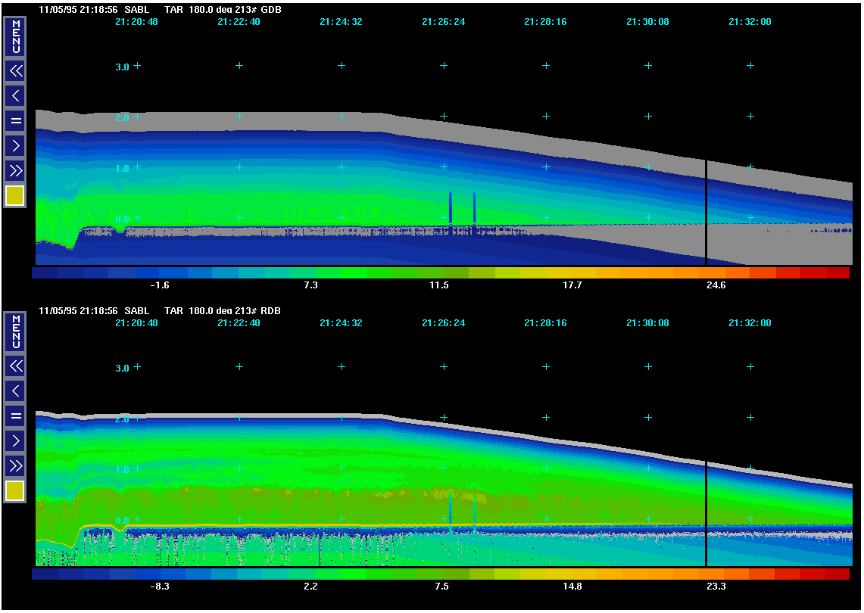Screen dimensions: 864x613
Task: Click the 21:22:40 time label in the bottom panel
Action: [239, 323]
